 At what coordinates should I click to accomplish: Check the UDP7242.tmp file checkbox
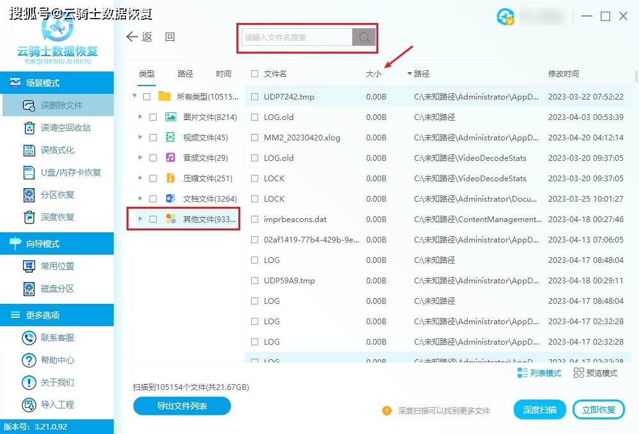tap(255, 97)
